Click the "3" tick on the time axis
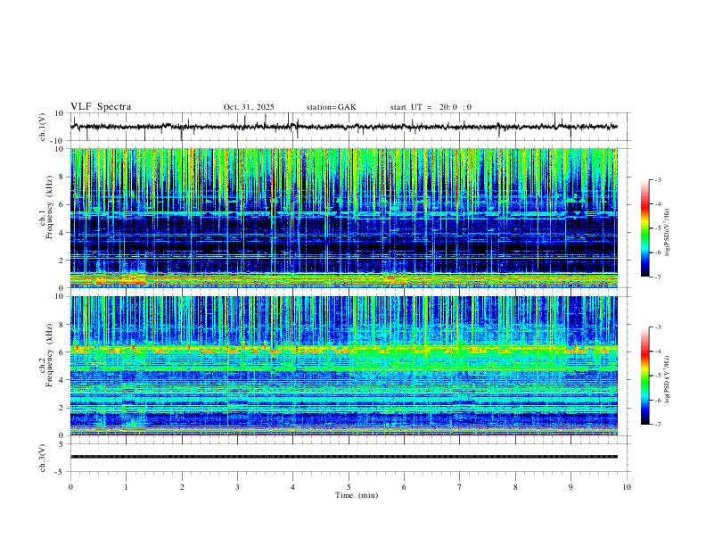The image size is (706, 546). [237, 487]
